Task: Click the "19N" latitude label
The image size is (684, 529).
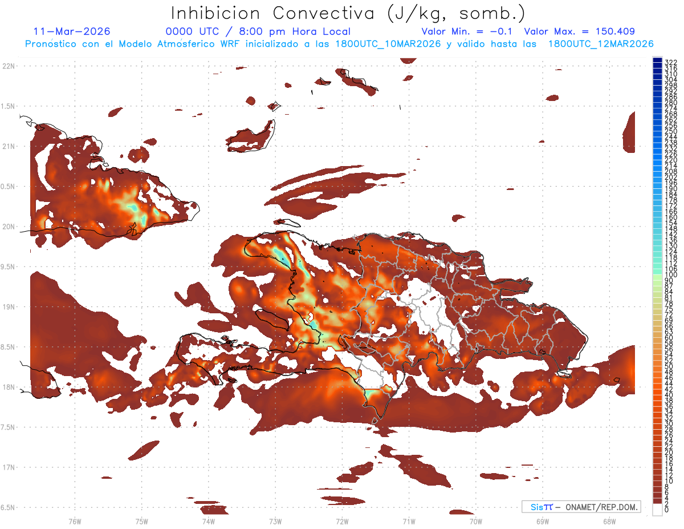Action: (x=9, y=307)
